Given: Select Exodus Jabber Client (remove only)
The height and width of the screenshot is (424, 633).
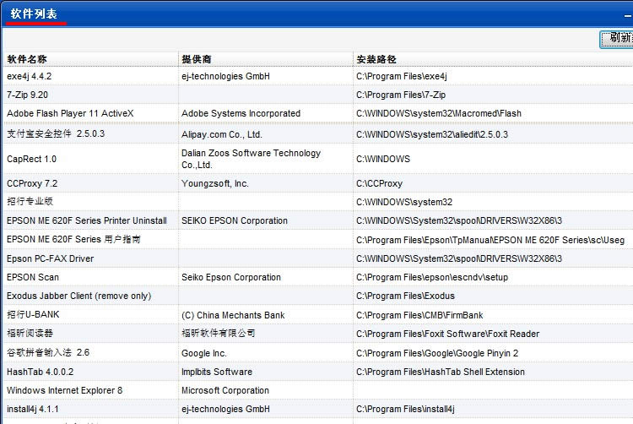Looking at the screenshot, I should click(79, 296).
